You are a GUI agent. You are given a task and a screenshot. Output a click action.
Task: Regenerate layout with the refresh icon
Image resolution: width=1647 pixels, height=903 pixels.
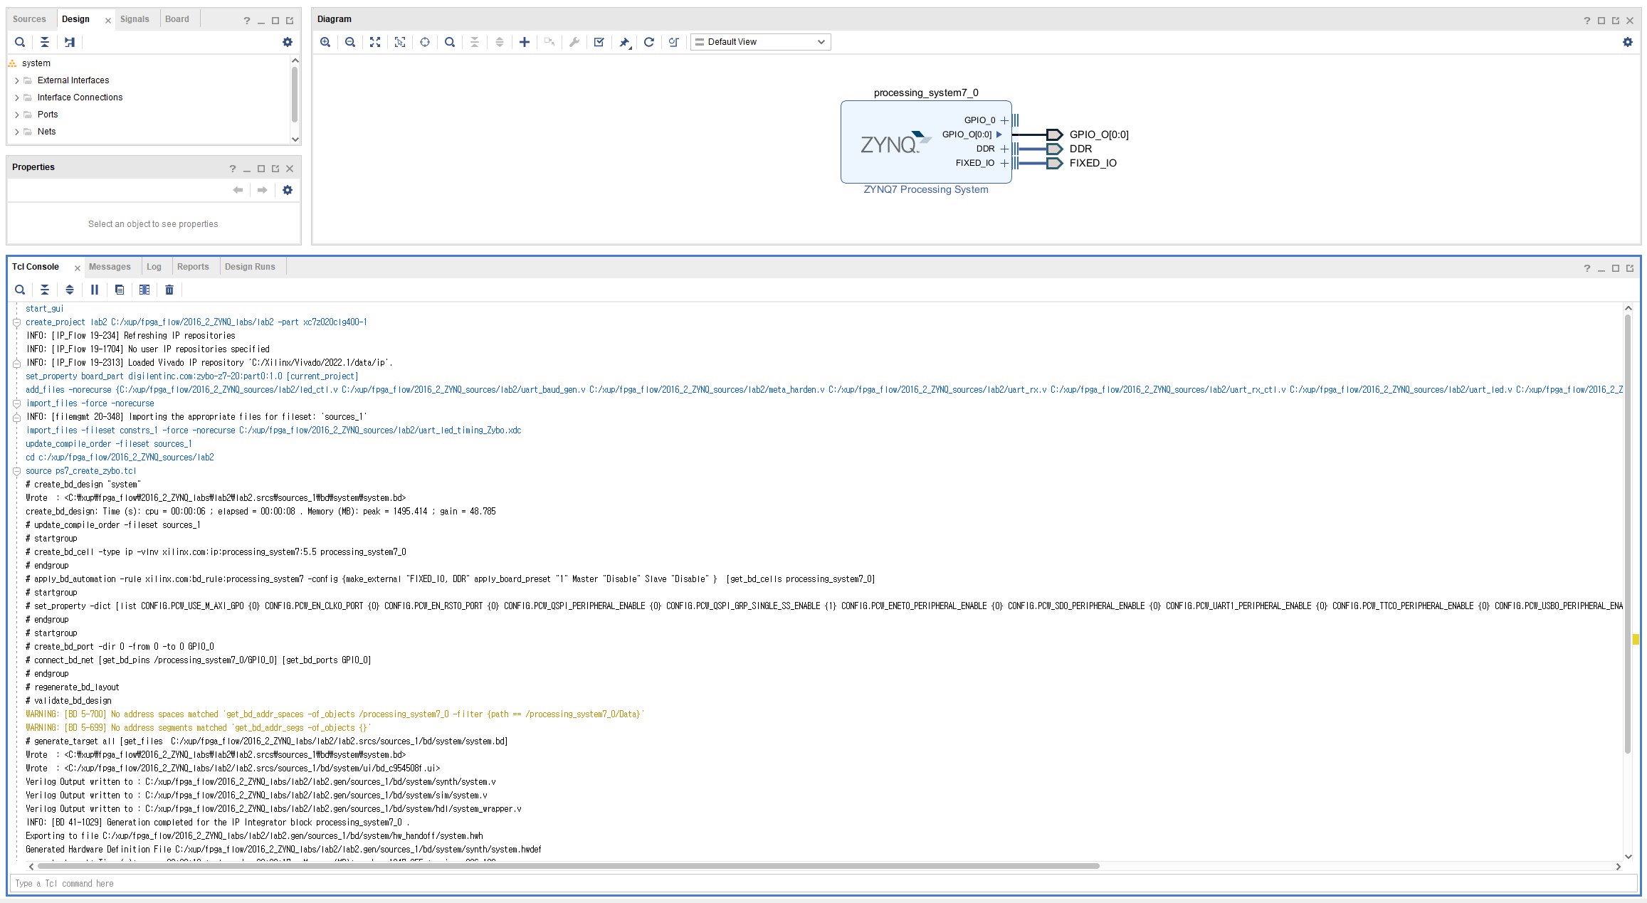click(649, 42)
